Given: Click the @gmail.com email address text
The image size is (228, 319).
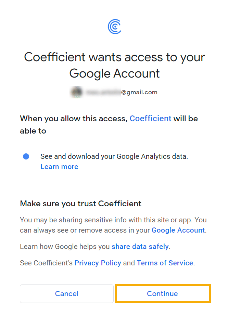Looking at the screenshot, I should pyautogui.click(x=139, y=92).
